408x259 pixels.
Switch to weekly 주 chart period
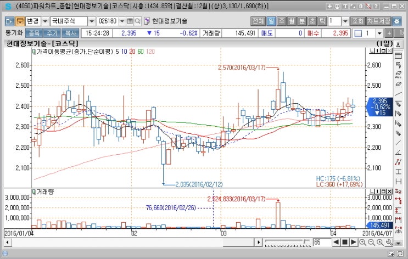coord(282,21)
